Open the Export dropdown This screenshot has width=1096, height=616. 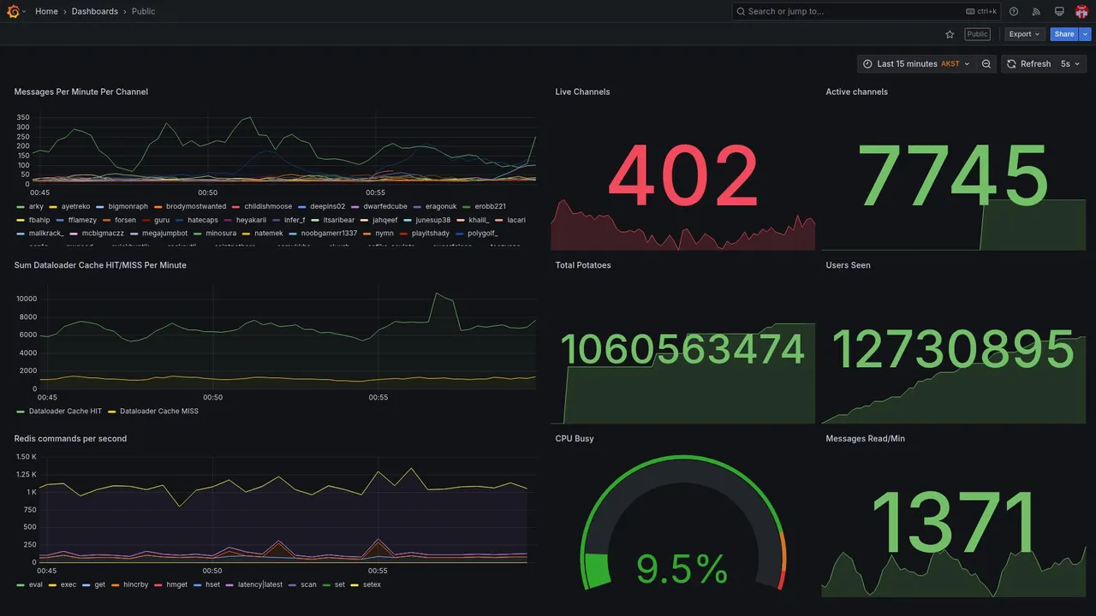point(1024,34)
